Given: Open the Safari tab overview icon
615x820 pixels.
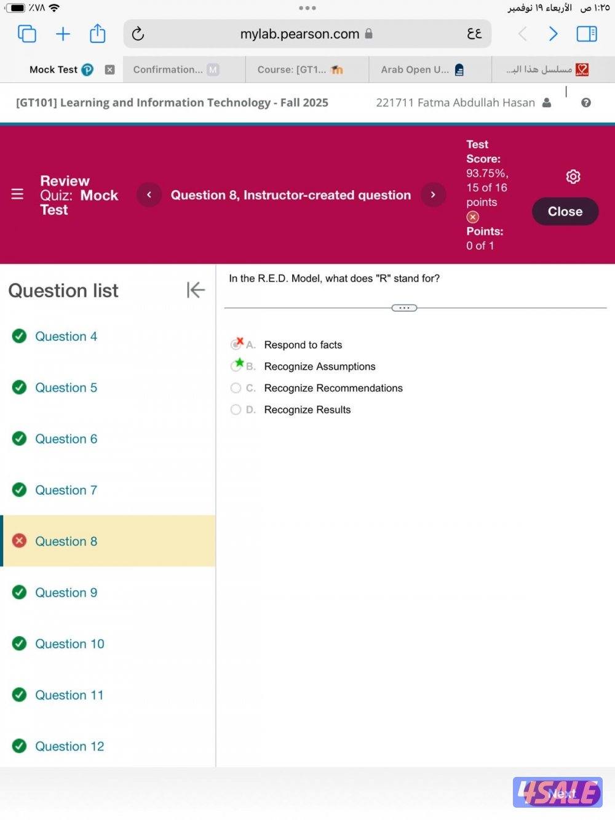Looking at the screenshot, I should click(26, 34).
